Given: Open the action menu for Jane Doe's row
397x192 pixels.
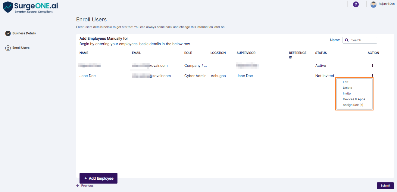Looking at the screenshot, I should point(372,76).
